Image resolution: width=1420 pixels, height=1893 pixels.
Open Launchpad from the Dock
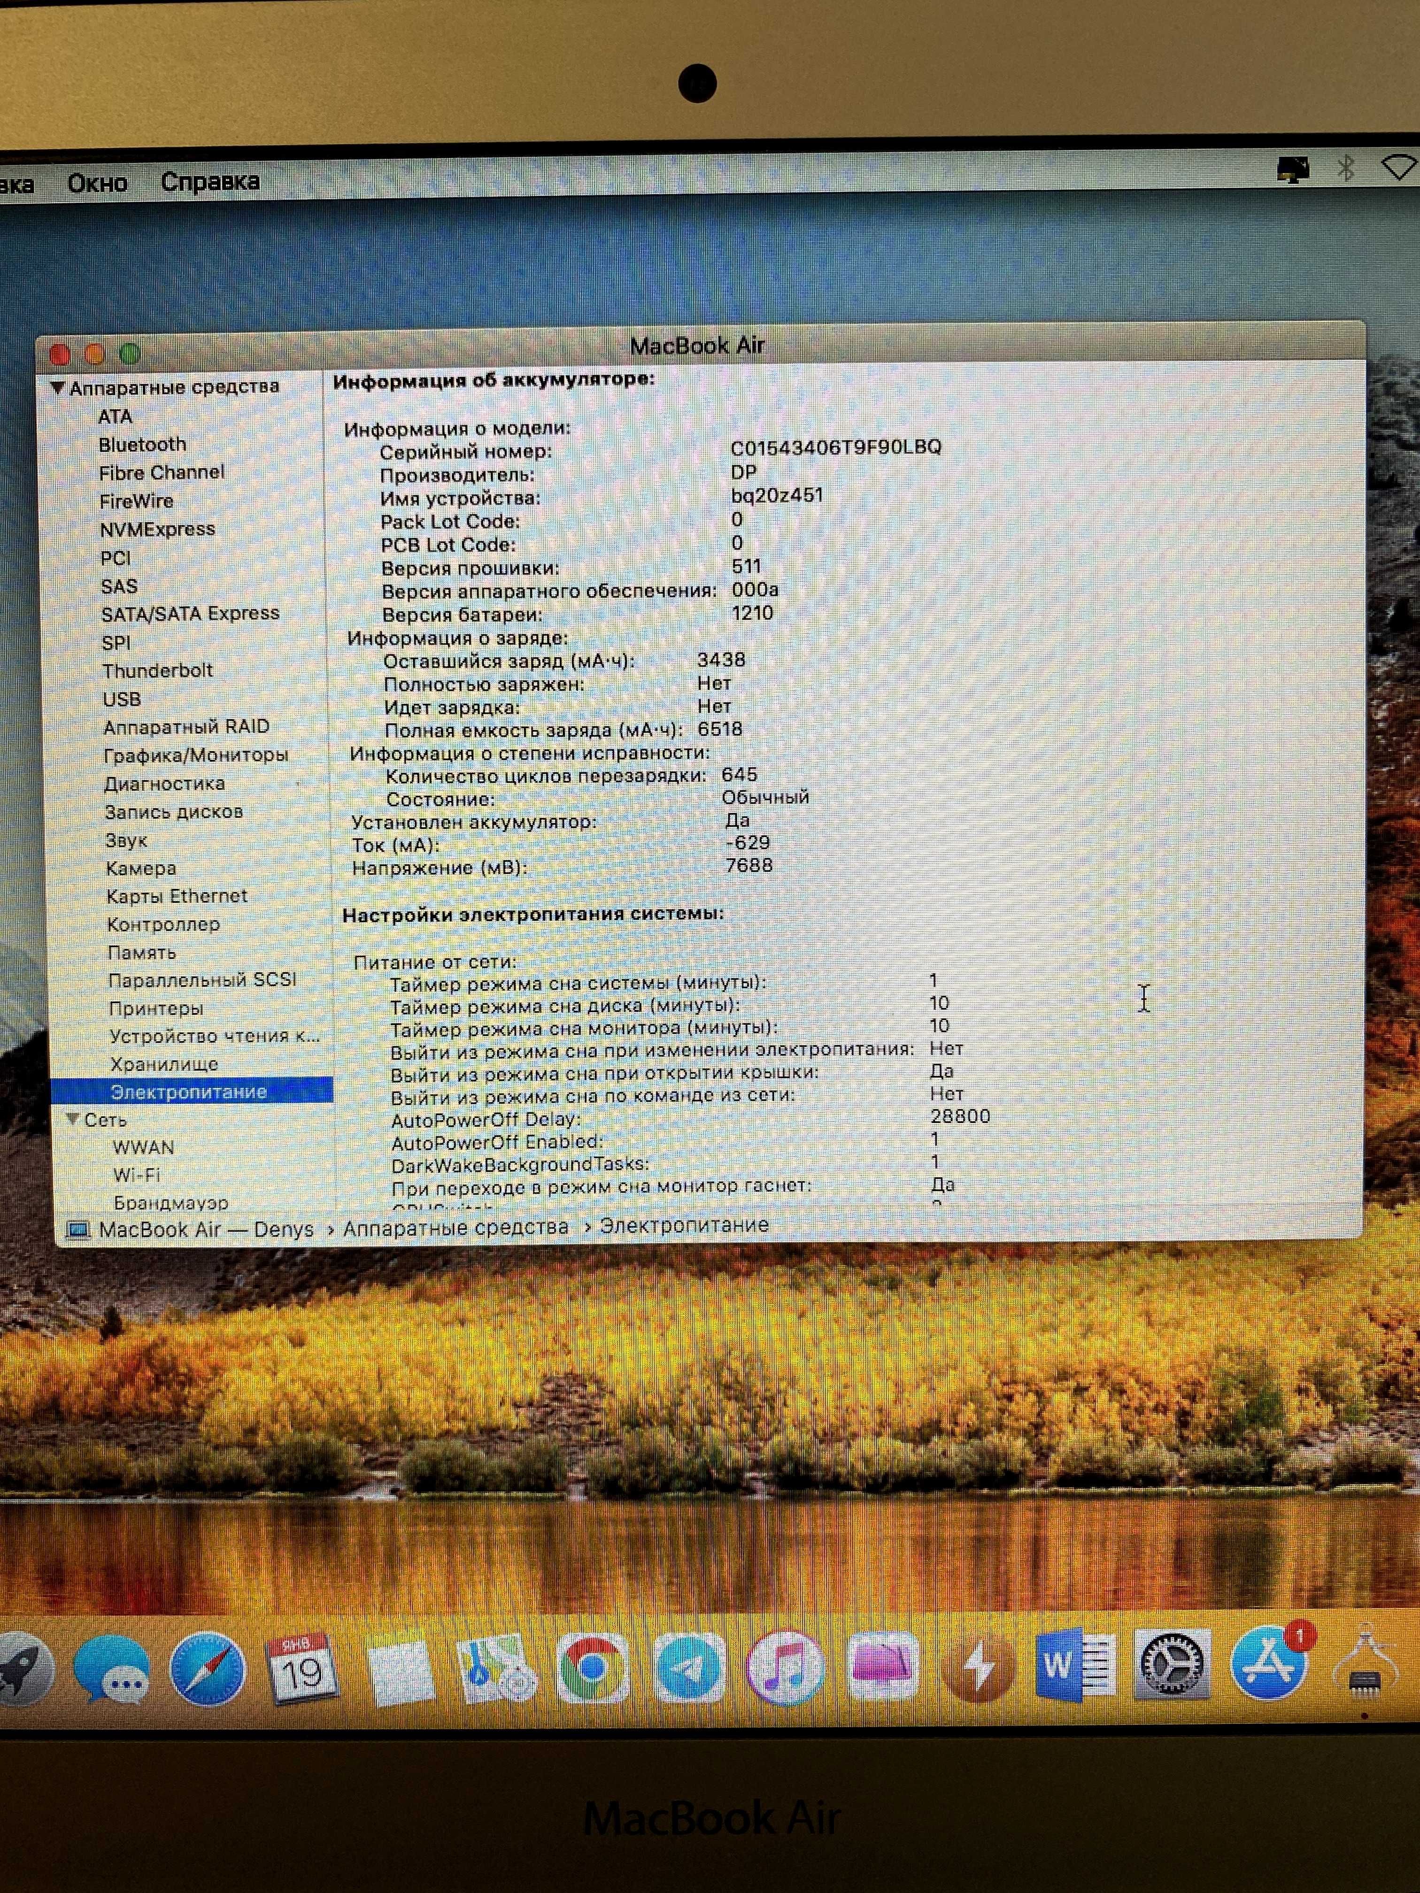coord(24,1670)
